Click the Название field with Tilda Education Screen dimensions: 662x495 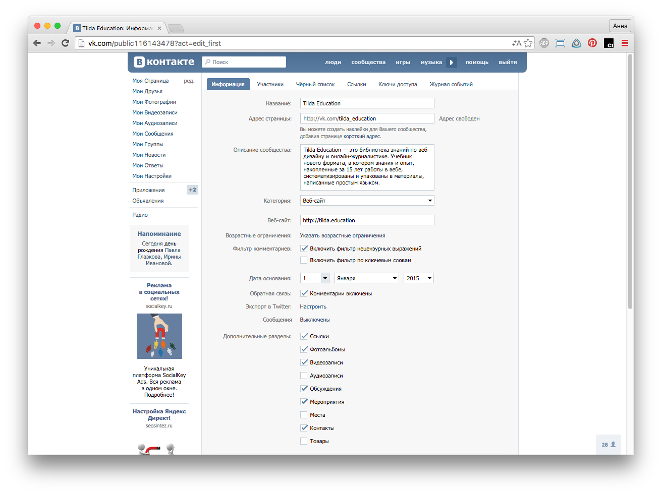[x=367, y=103]
